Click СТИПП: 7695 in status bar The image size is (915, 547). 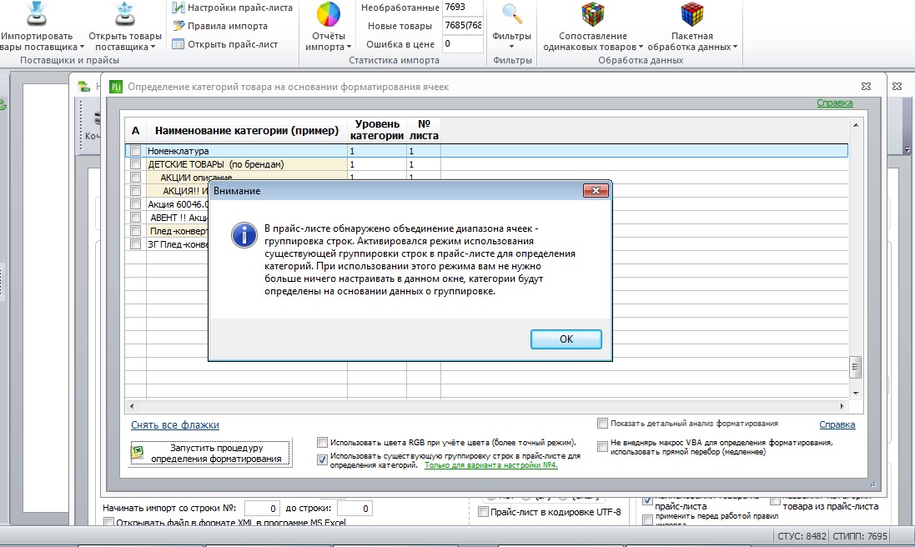pos(860,536)
